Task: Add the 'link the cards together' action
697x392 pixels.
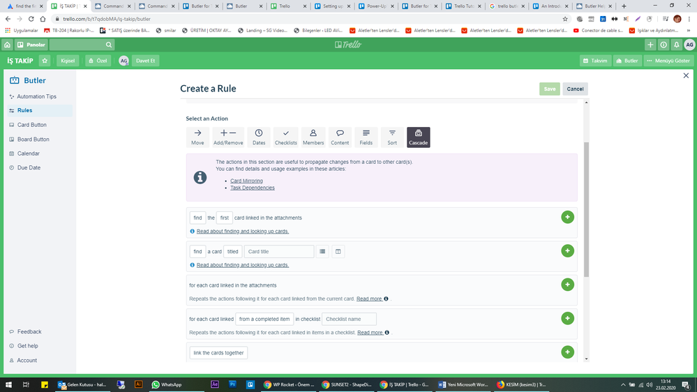Action: [x=567, y=352]
